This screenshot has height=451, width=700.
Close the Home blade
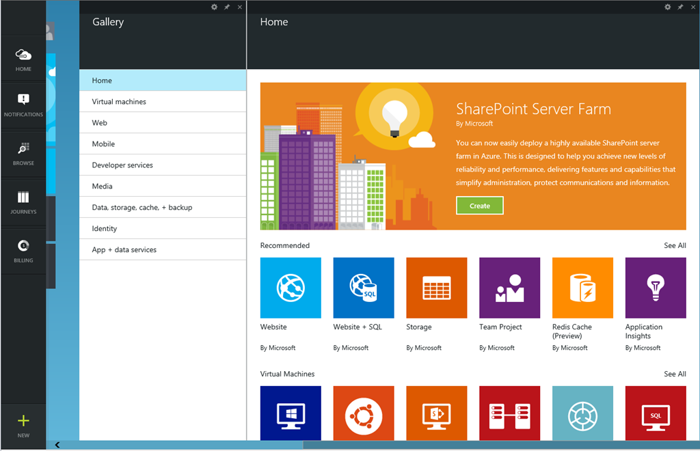coord(693,7)
